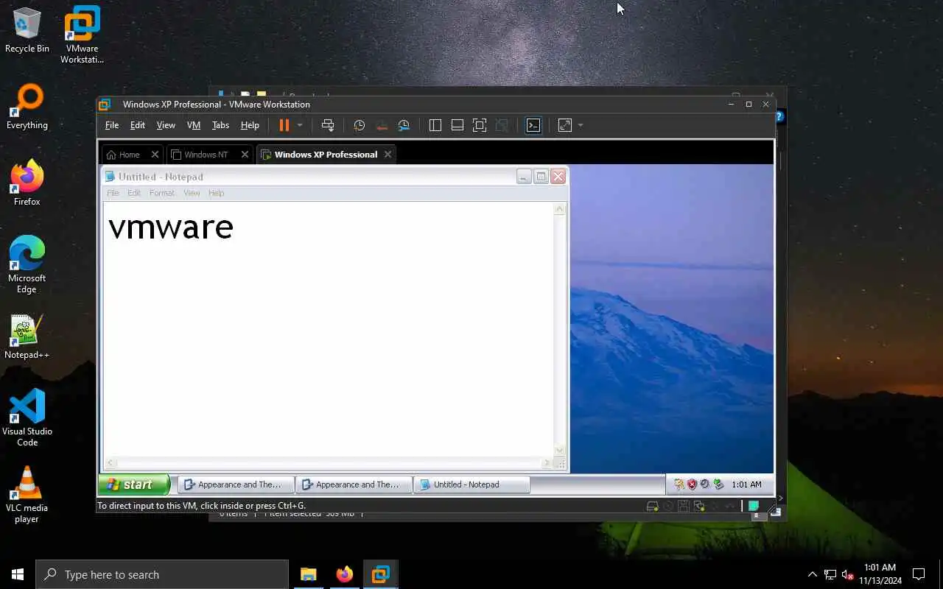Click the XP taskbar clock 1:01 AM

[x=746, y=484]
